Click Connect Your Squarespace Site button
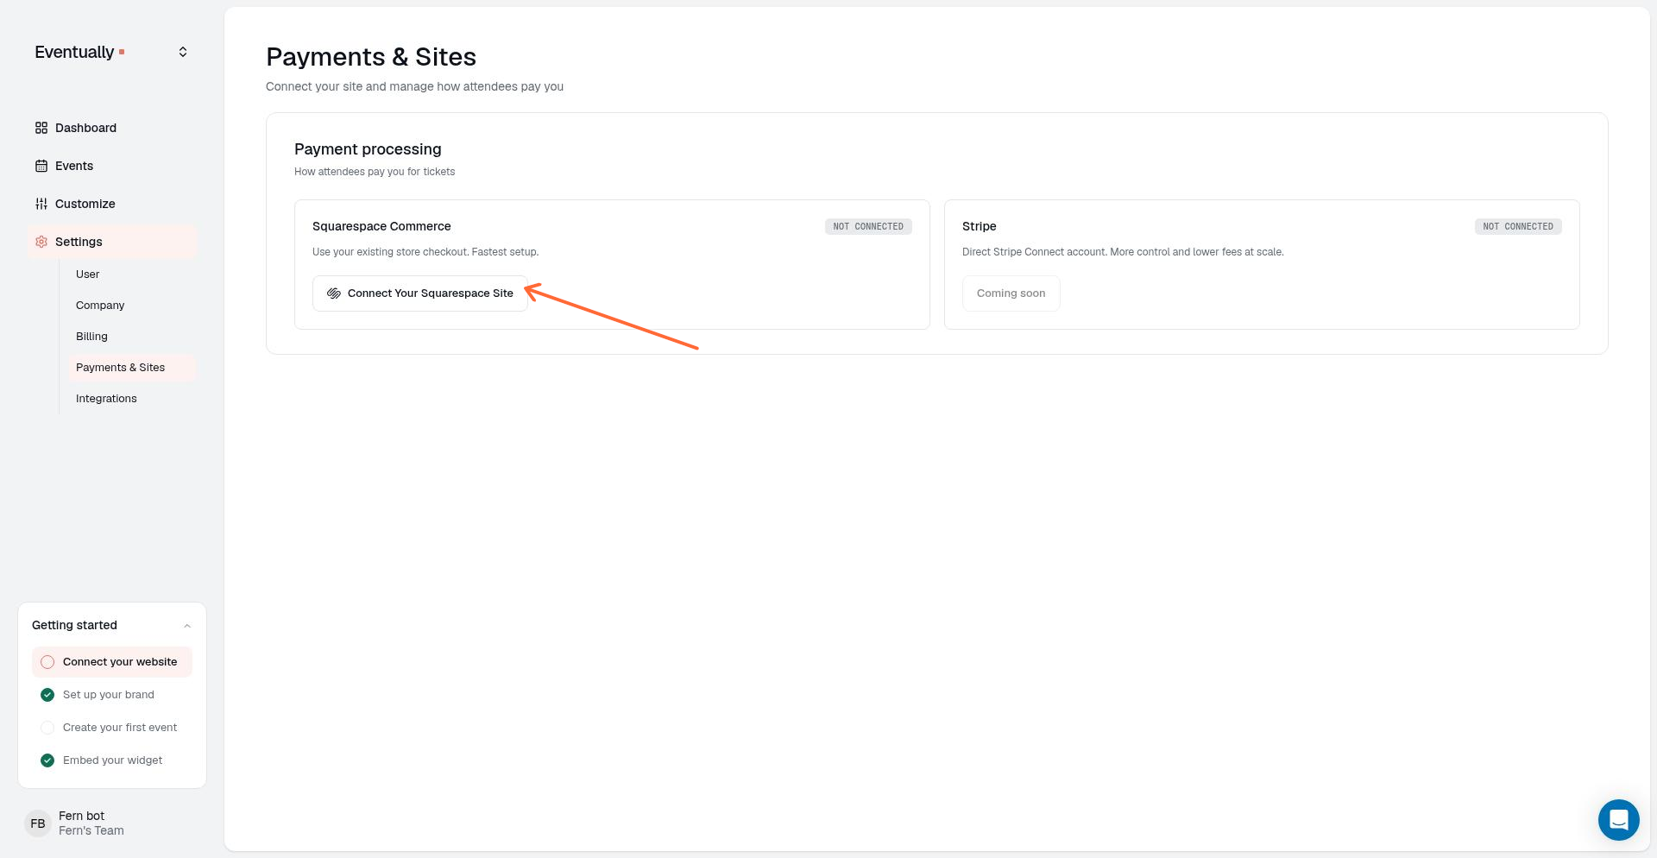Image resolution: width=1657 pixels, height=858 pixels. click(420, 293)
